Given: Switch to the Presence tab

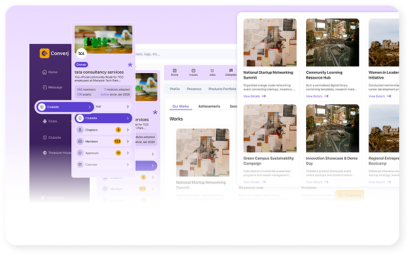Looking at the screenshot, I should [194, 89].
